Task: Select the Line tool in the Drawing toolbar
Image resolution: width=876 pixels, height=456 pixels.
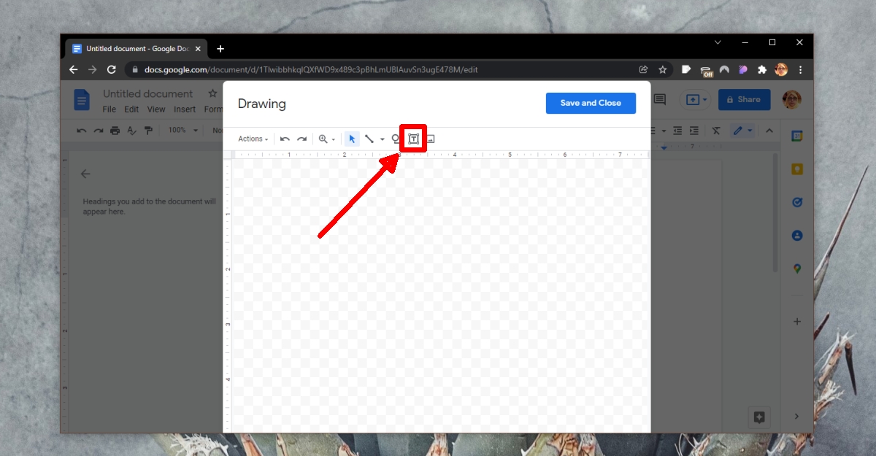Action: (x=369, y=139)
